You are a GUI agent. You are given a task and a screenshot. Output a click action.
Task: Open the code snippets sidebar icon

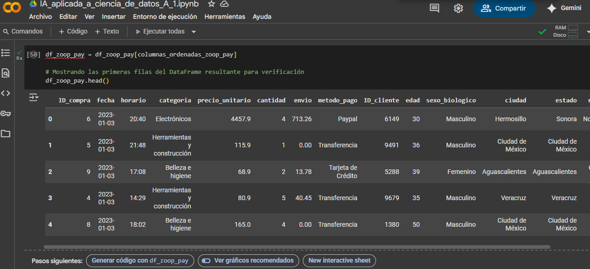click(6, 93)
